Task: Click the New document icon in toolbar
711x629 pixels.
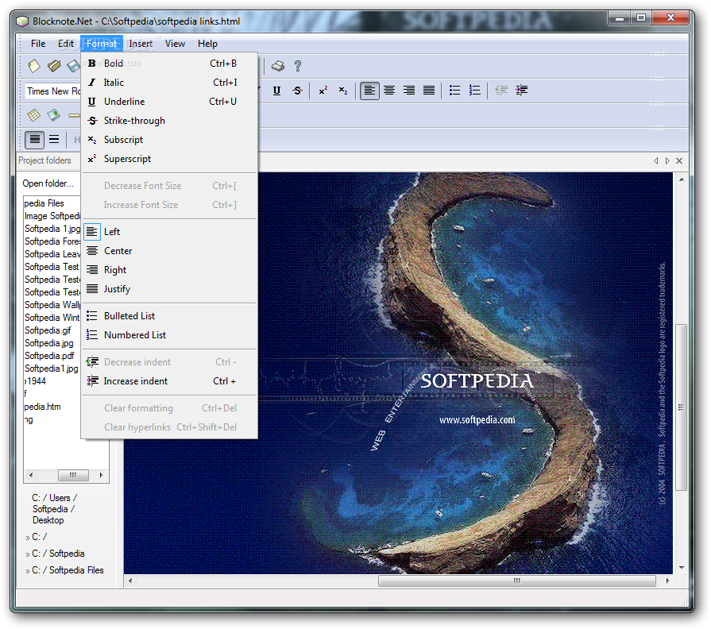Action: [x=34, y=66]
